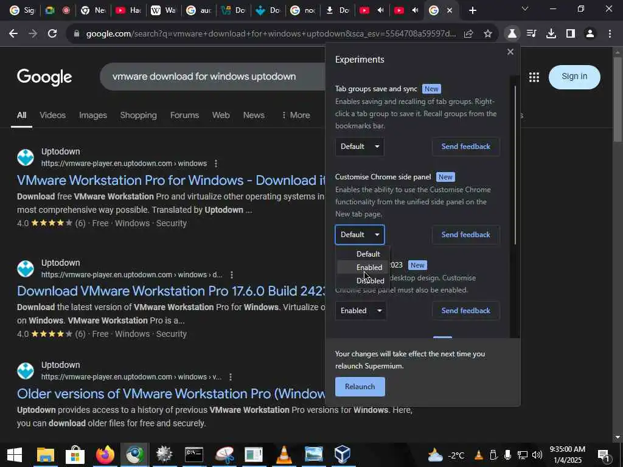Screen dimensions: 623x467
Task: Reload the current Google search page
Action: pos(52,34)
